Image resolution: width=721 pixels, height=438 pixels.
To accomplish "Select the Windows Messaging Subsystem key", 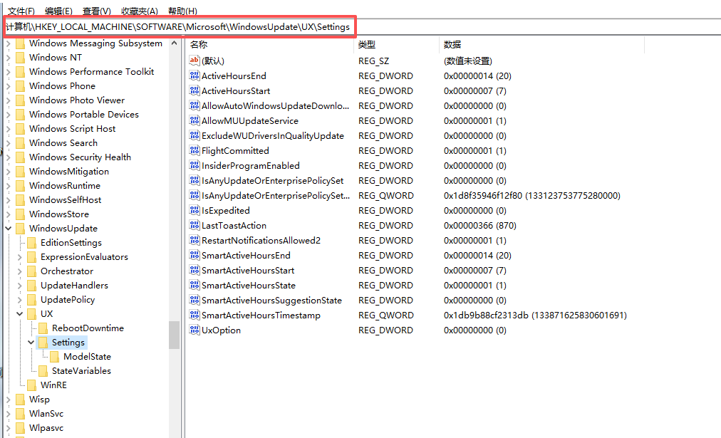I will click(95, 43).
